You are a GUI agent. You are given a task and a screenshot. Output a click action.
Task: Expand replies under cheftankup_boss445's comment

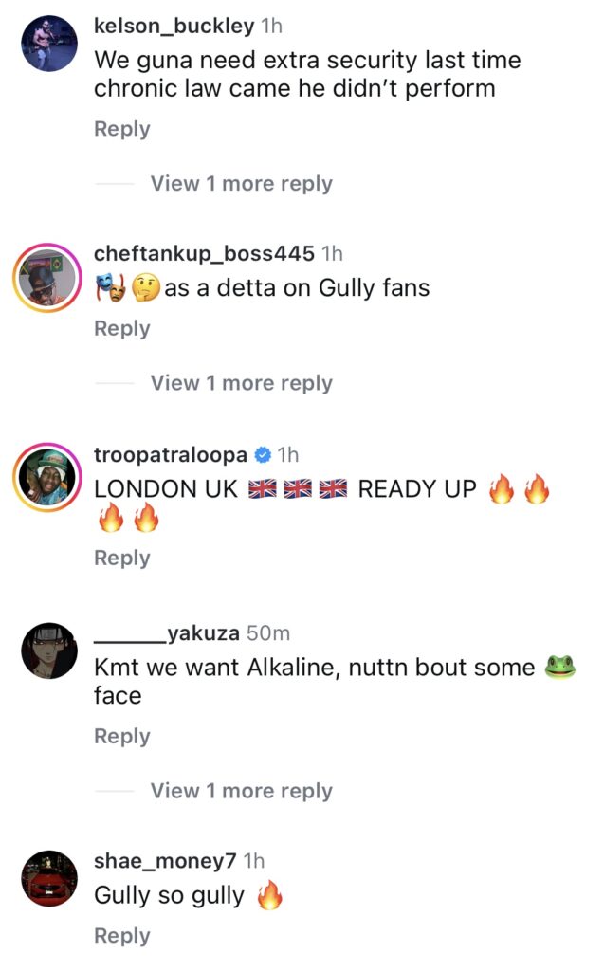(x=241, y=383)
